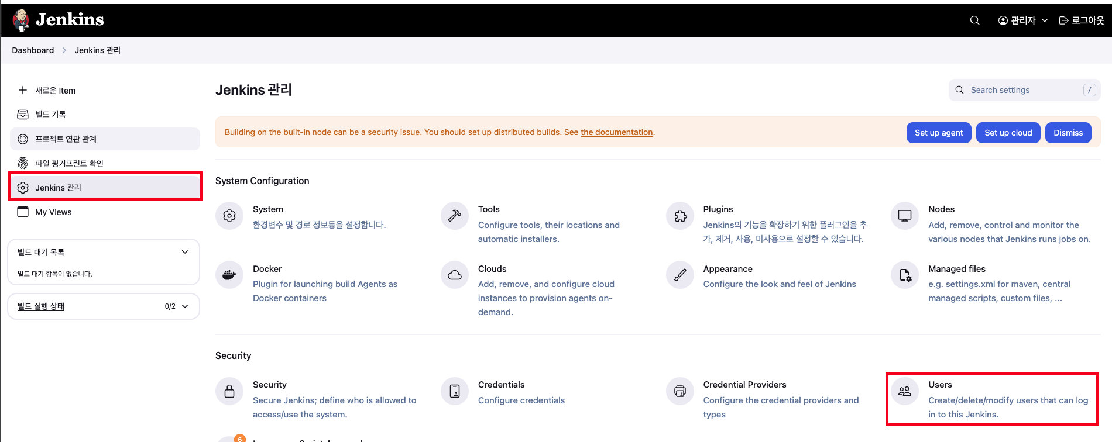The height and width of the screenshot is (442, 1112).
Task: Open the Security settings title
Action: pos(270,385)
